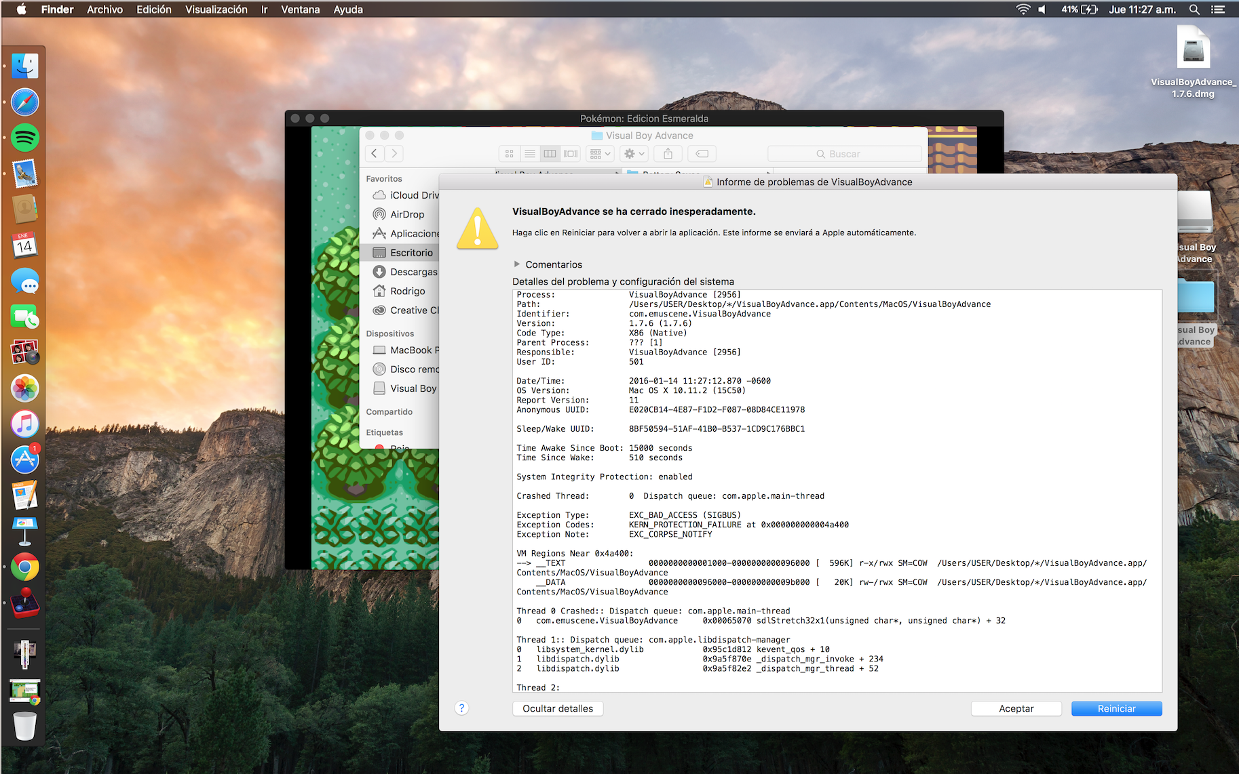Open Spotlight search magnifier
Viewport: 1239px width, 774px height.
click(x=1194, y=9)
